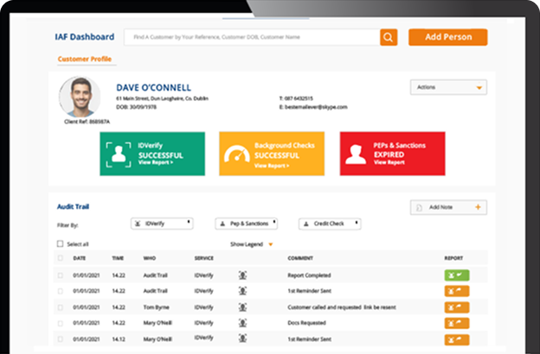Switch to the Customer Profile tab
The image size is (540, 354).
(85, 59)
